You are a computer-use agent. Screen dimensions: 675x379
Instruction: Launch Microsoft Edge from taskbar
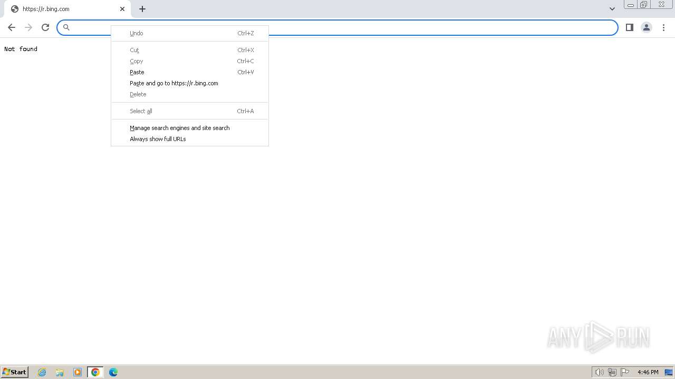coord(113,372)
